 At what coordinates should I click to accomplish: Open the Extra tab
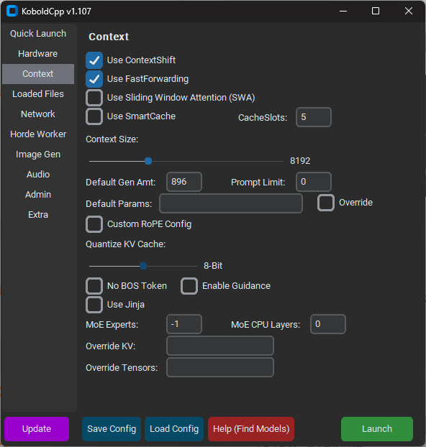point(38,214)
